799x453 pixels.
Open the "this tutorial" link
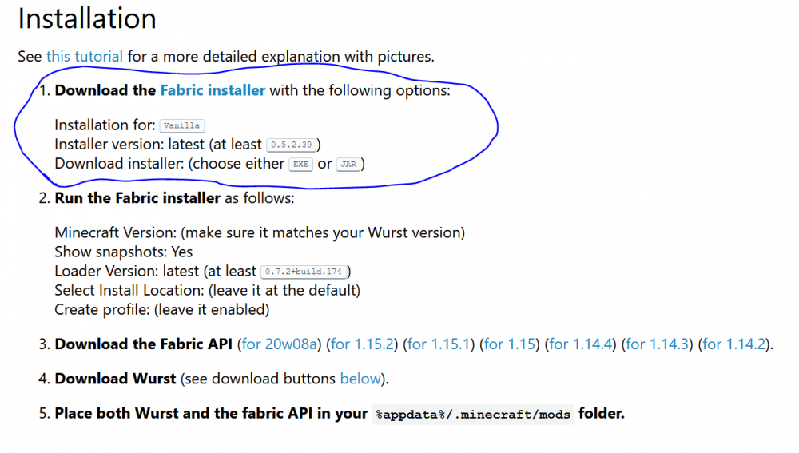(x=85, y=57)
